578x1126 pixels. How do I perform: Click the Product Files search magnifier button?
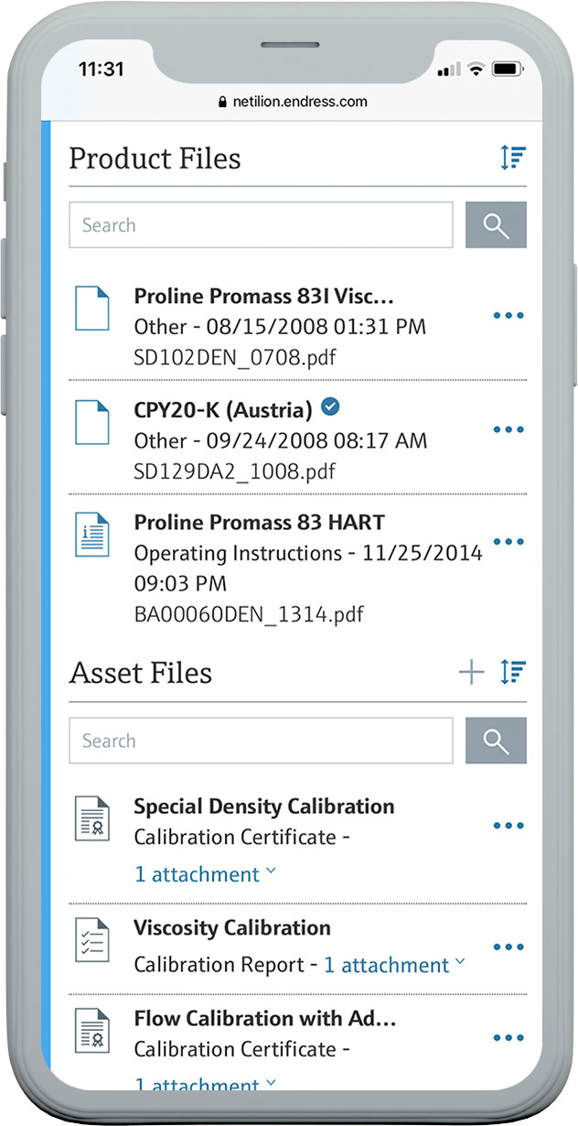[496, 225]
